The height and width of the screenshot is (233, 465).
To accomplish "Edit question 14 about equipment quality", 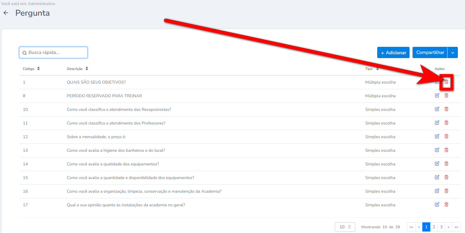I will 437,164.
